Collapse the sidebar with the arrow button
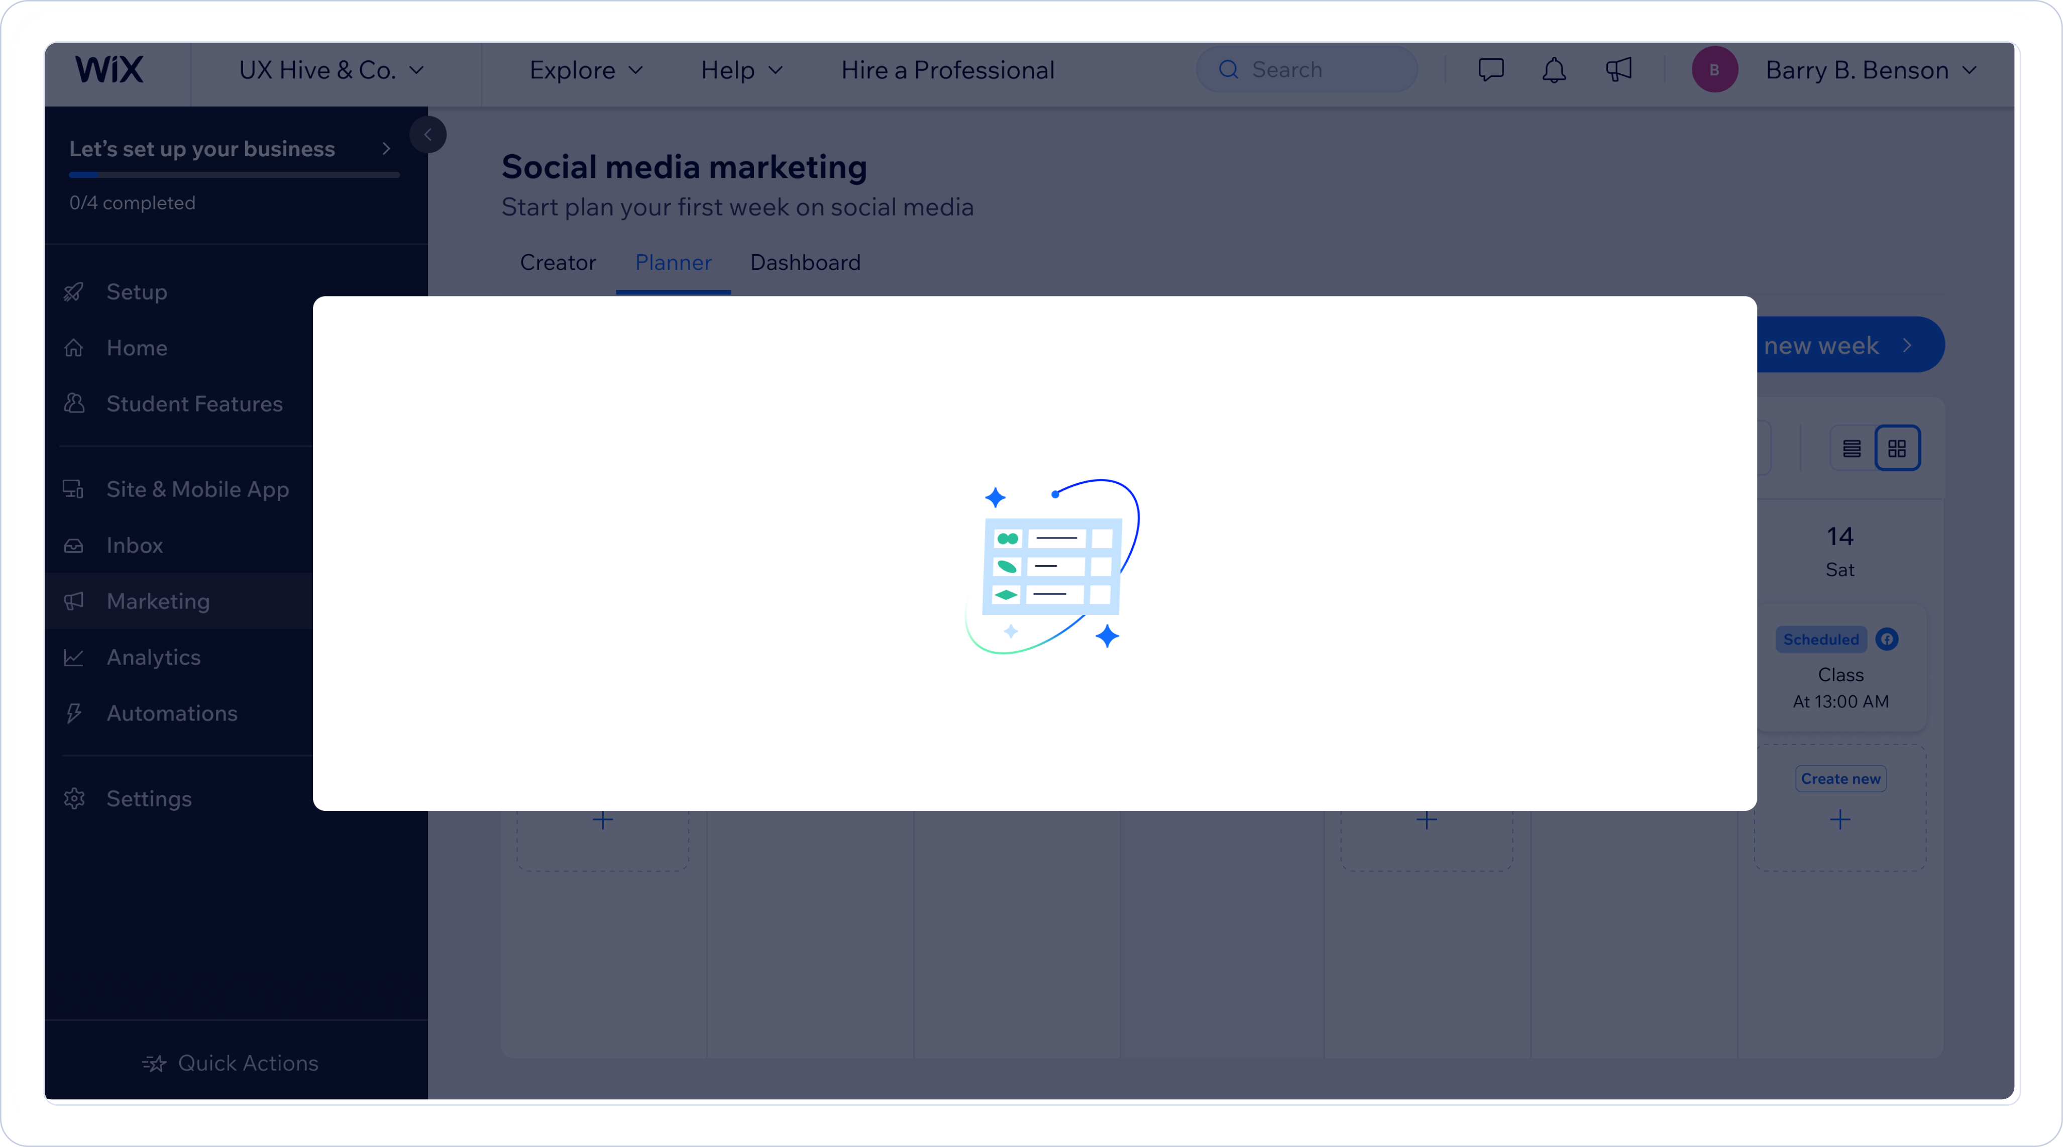This screenshot has height=1147, width=2063. coord(427,135)
